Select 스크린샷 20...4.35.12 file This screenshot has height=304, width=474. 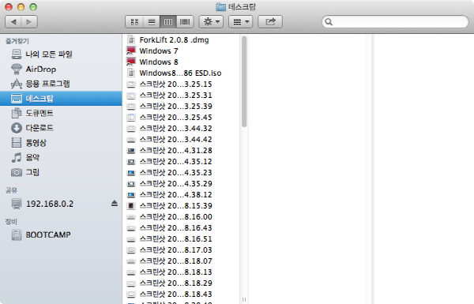click(182, 161)
